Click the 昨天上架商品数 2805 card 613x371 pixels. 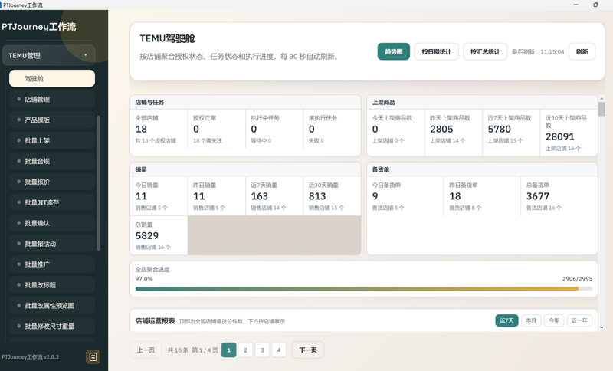tap(454, 133)
